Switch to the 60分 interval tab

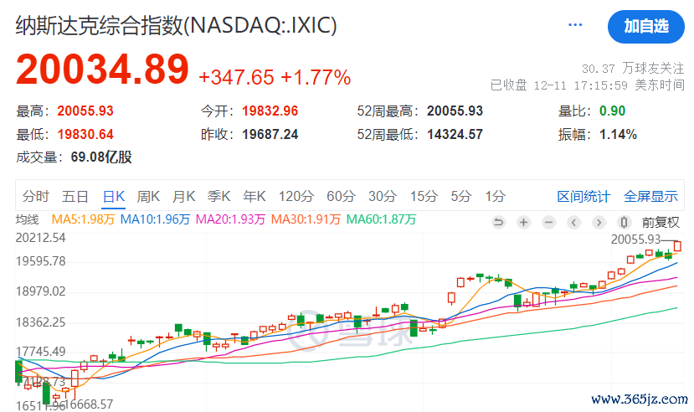point(341,196)
